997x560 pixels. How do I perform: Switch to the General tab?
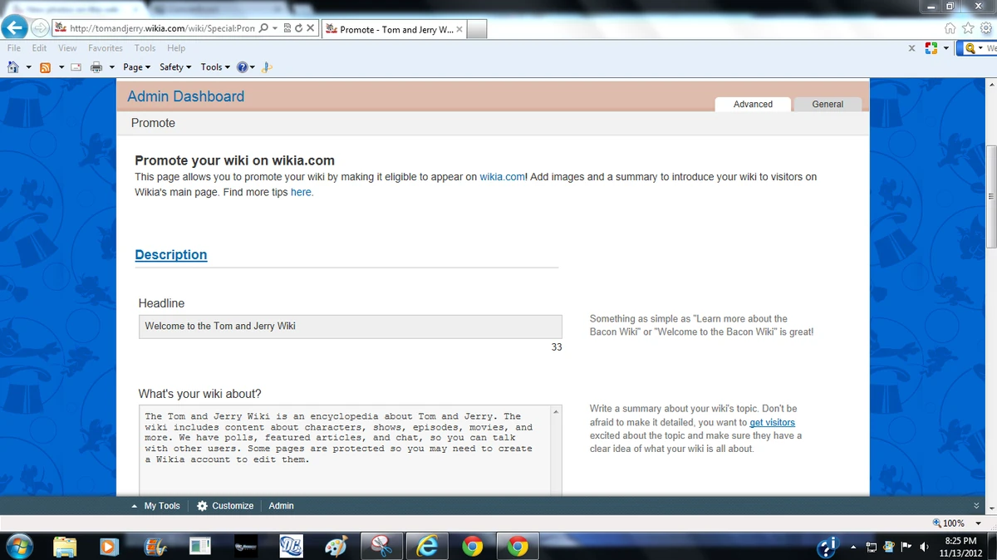coord(827,104)
